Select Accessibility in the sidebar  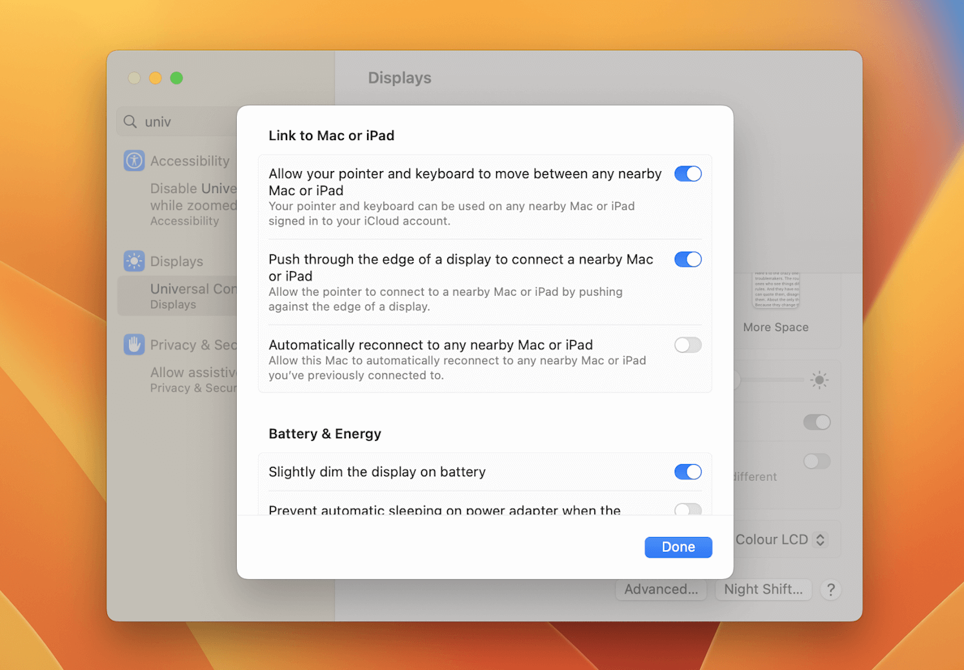[x=190, y=161]
